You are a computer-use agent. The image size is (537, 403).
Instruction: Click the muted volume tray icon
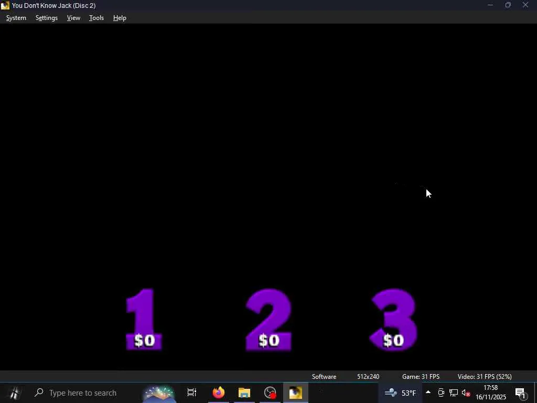click(x=466, y=393)
